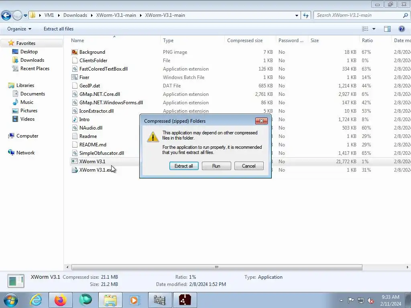411x308 pixels.
Task: Click the Forward navigation arrow button
Action: point(17,16)
